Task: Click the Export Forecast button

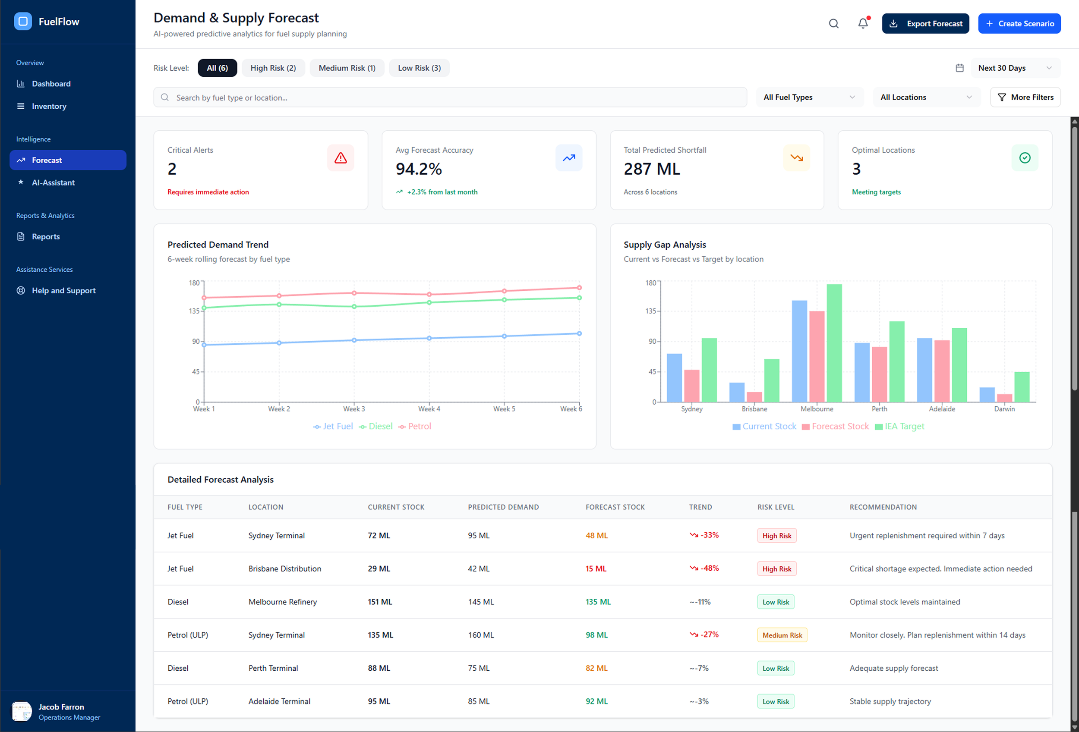Action: point(925,24)
